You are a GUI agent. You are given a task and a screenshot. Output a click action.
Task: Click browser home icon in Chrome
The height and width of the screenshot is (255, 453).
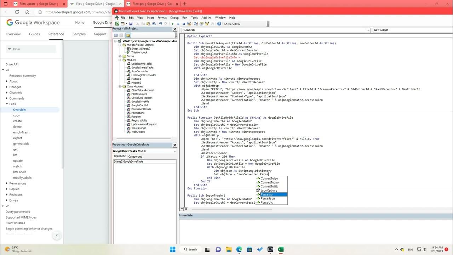pos(27,12)
